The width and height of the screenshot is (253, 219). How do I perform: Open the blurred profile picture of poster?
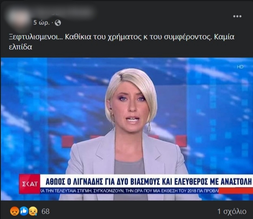19,18
